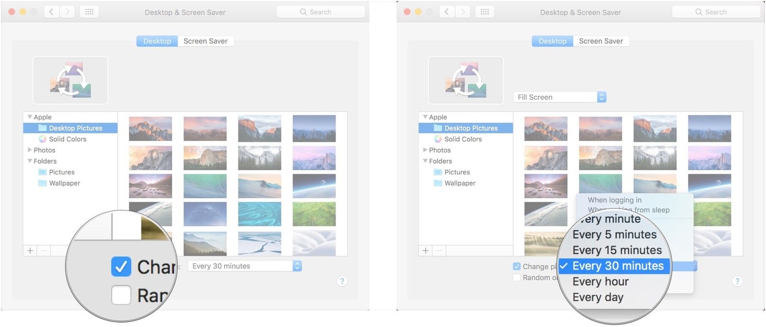Enable the large magnified Random order checkbox
The width and height of the screenshot is (766, 327).
pos(121,295)
